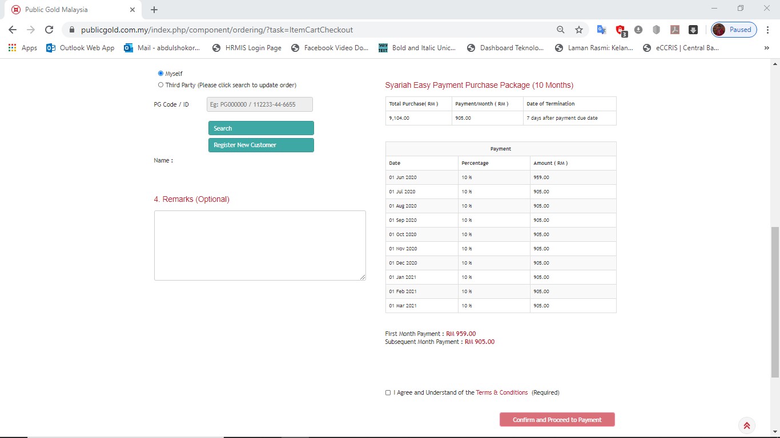Open Facebook Video Do... bookmark
The height and width of the screenshot is (438, 780).
(330, 48)
